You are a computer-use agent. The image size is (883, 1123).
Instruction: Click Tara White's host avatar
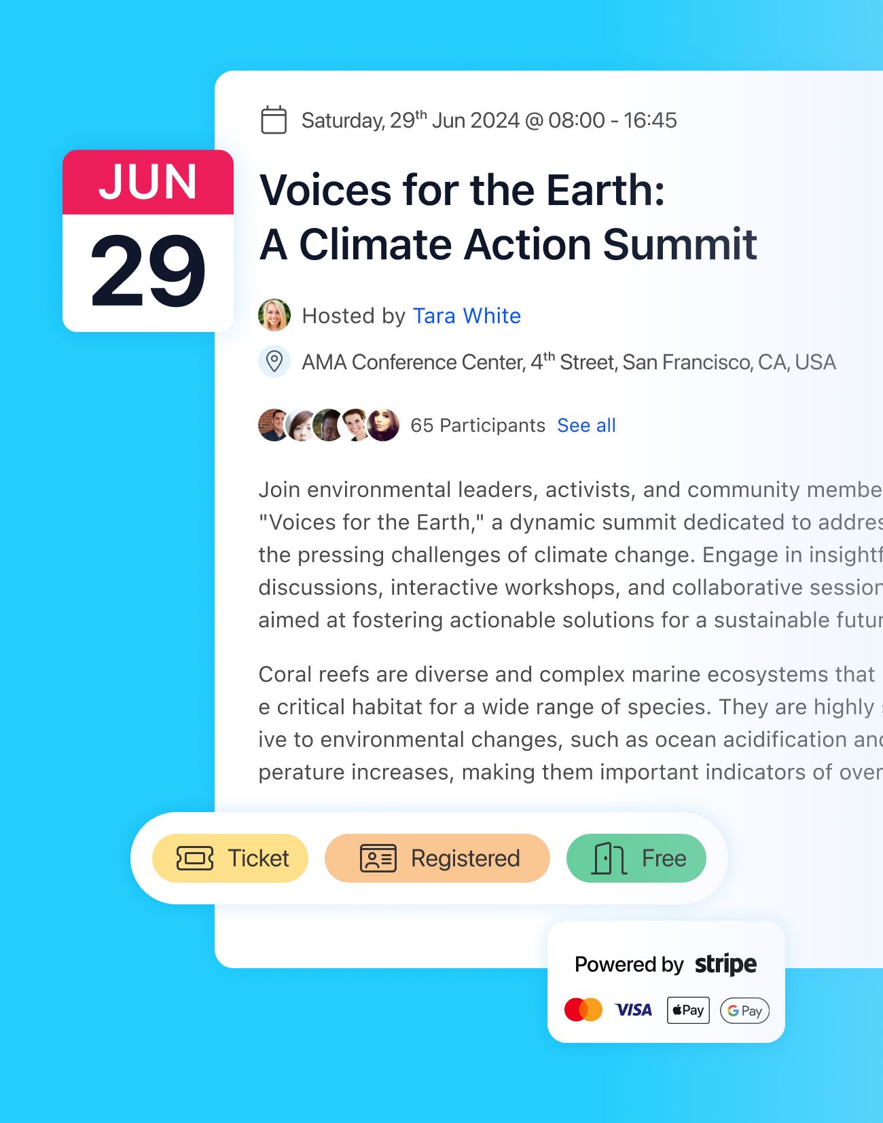pyautogui.click(x=274, y=315)
